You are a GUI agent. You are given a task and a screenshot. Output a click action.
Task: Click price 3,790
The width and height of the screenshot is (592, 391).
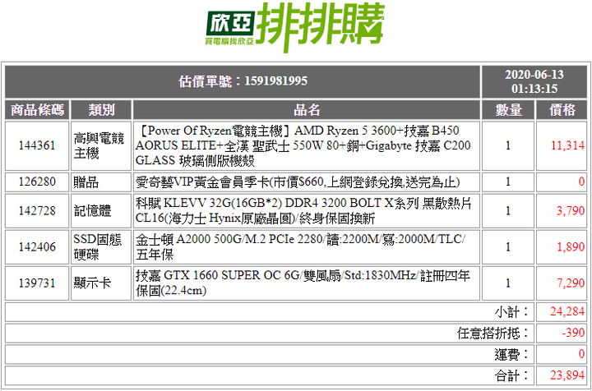point(571,210)
